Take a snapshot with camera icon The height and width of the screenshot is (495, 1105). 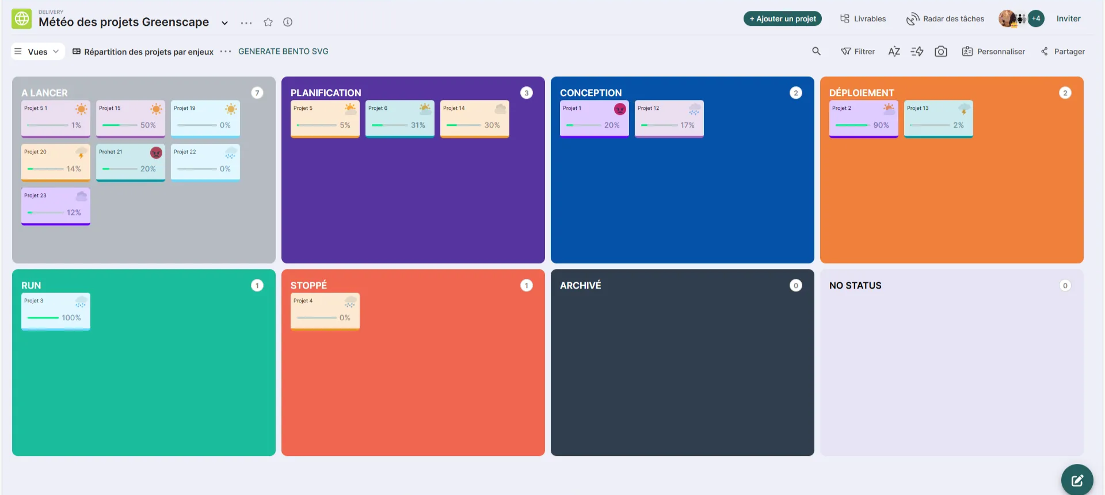tap(941, 52)
